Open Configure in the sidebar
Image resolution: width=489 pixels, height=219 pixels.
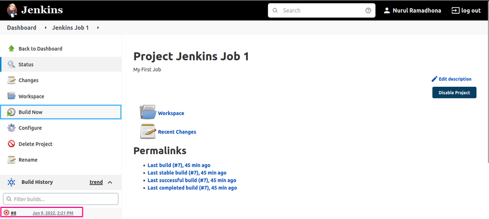[x=30, y=128]
